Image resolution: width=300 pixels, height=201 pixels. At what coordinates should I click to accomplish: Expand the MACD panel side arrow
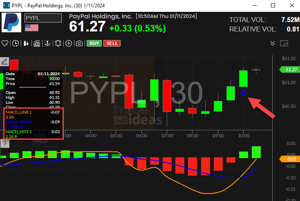click(x=5, y=143)
